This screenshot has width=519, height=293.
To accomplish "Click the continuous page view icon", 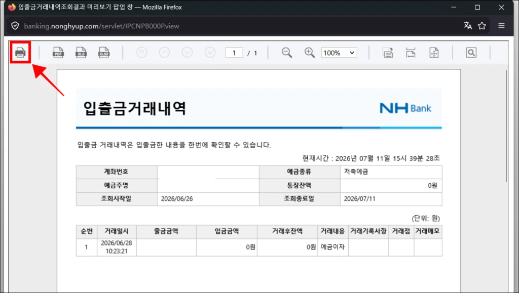I will 388,53.
